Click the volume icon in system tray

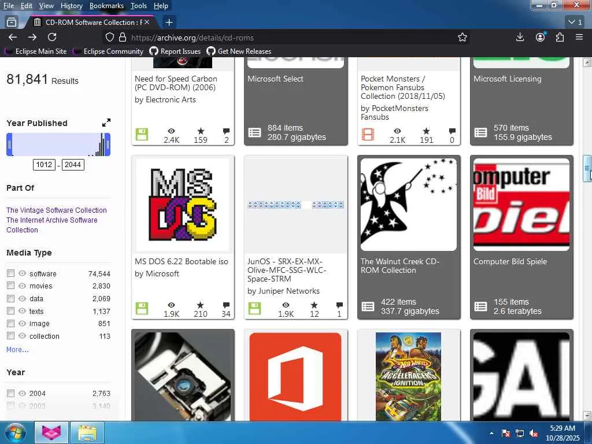tap(534, 434)
